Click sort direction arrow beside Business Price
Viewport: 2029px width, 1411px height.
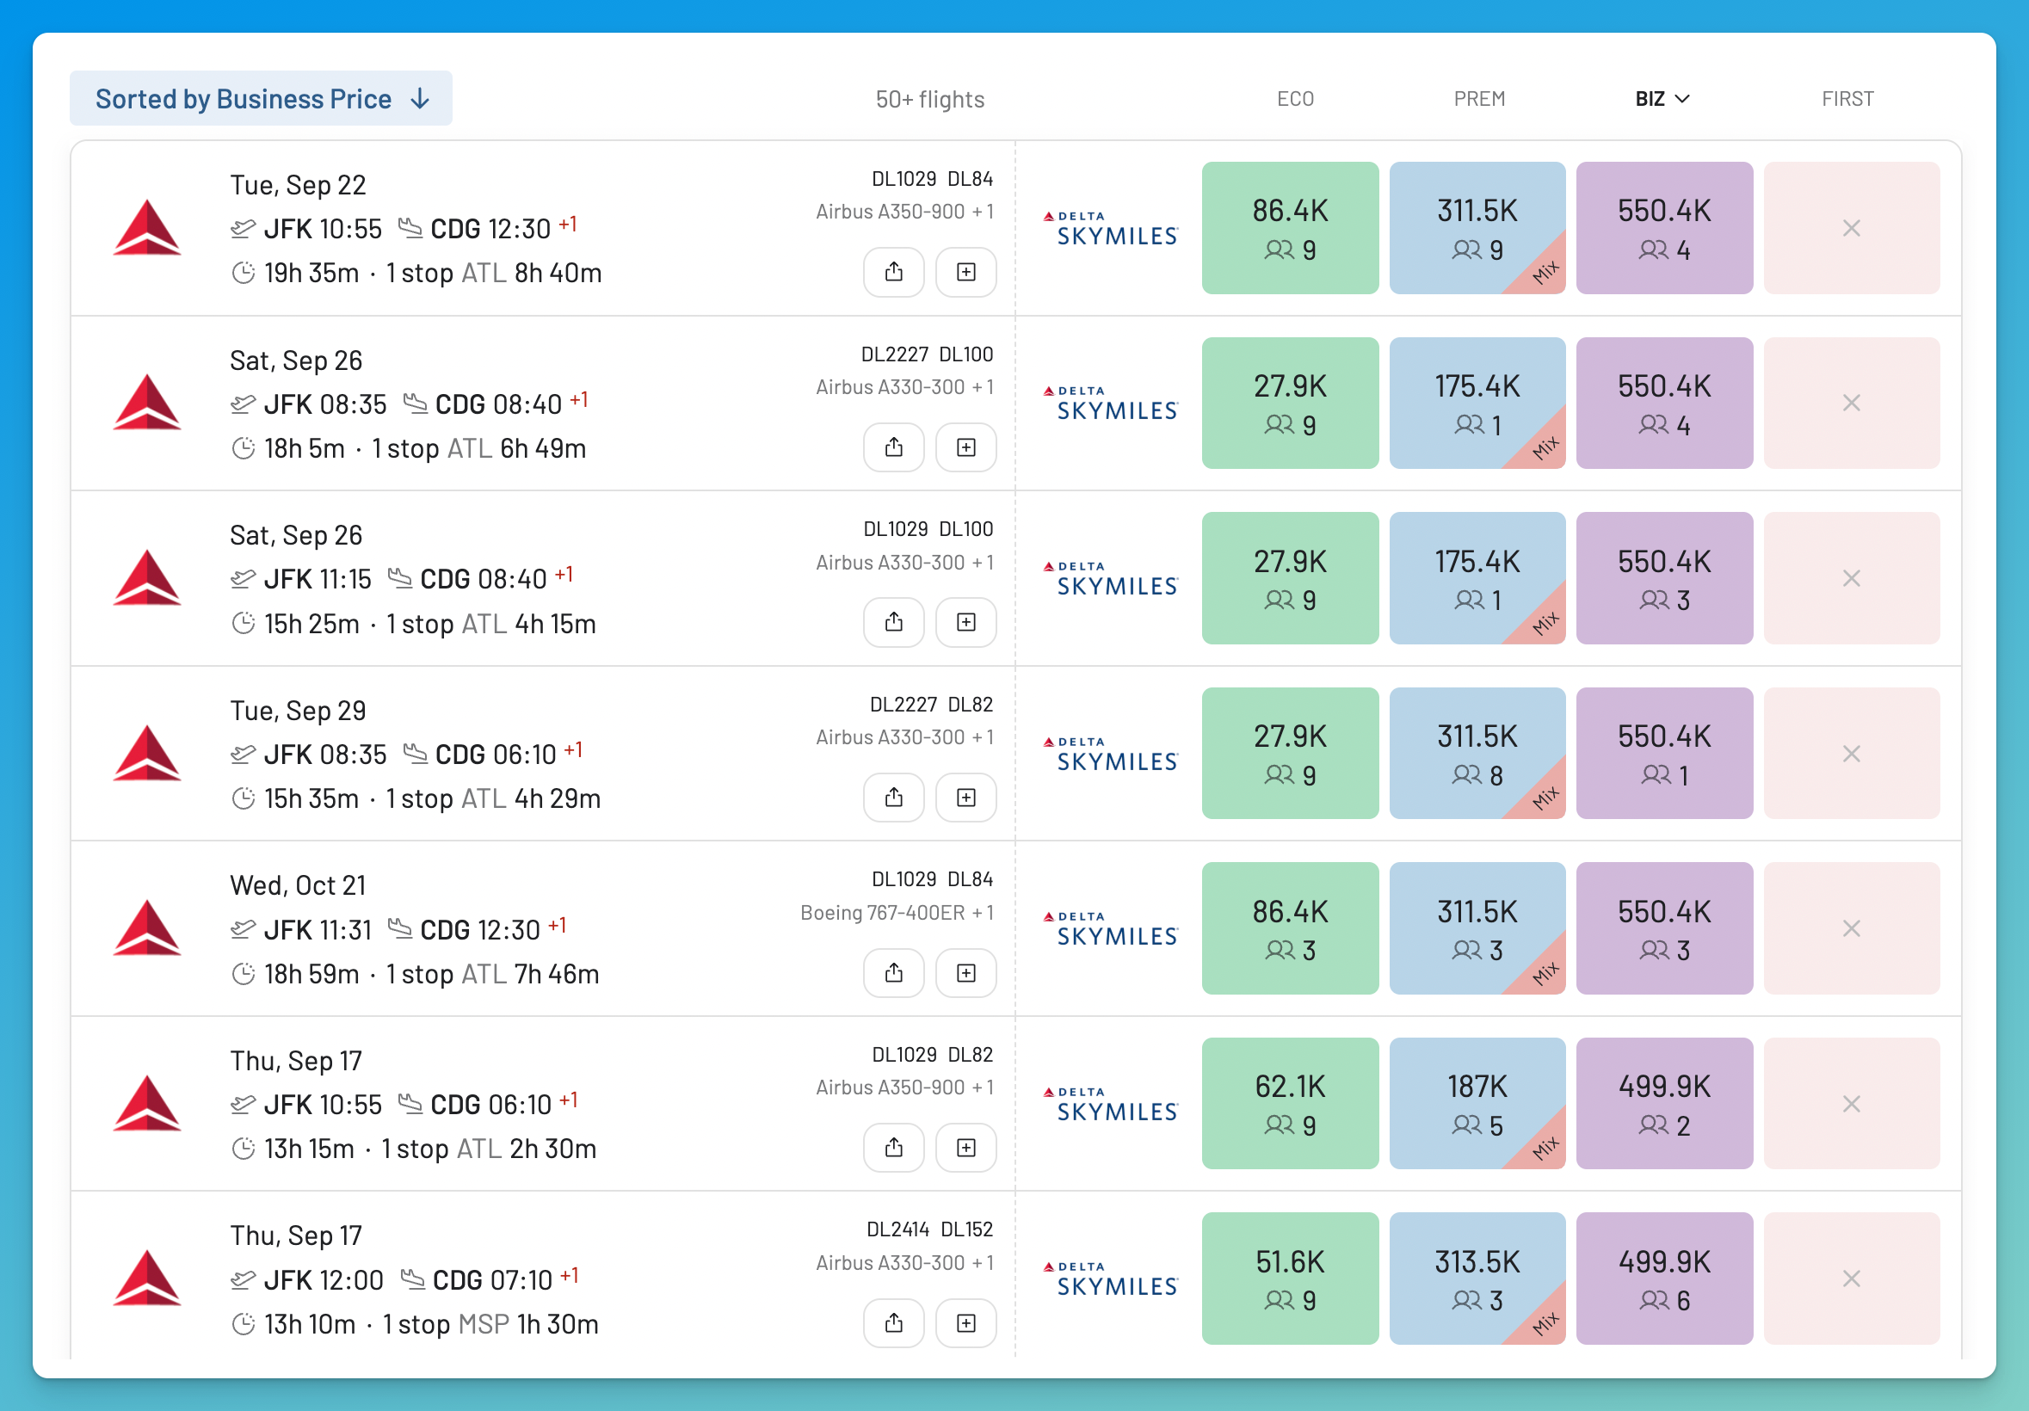421,99
